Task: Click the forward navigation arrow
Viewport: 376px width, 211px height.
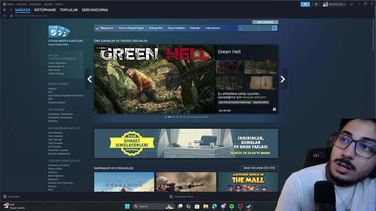Action: coord(11,10)
